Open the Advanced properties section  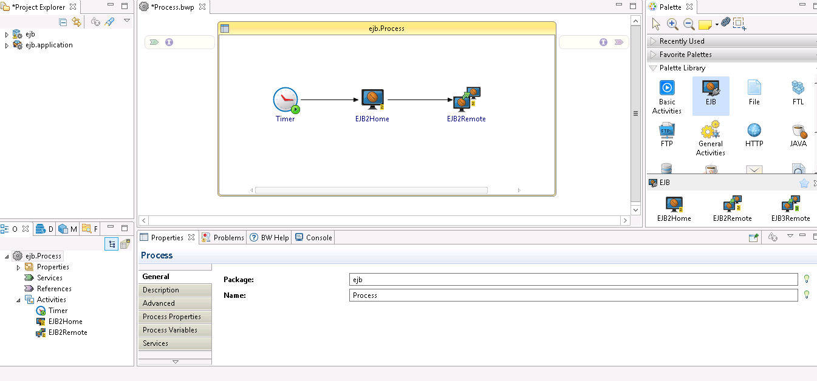point(159,303)
